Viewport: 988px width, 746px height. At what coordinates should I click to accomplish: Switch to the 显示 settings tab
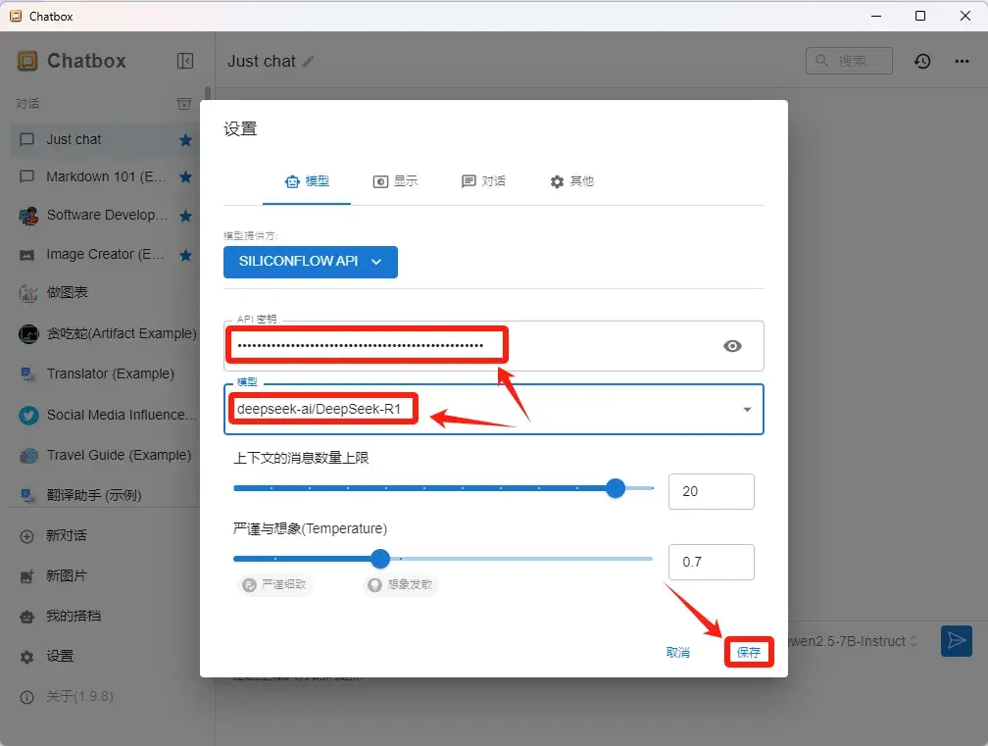tap(395, 181)
